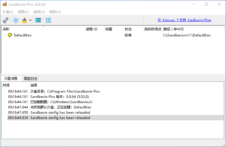Viewport: 226px width, 147px height.
Task: Sort by the 启动时间点 column header
Action: (153, 29)
